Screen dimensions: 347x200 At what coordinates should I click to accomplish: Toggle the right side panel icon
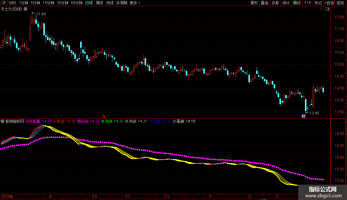pyautogui.click(x=327, y=9)
